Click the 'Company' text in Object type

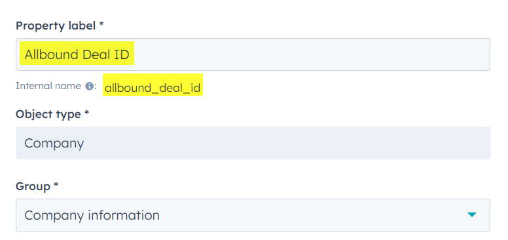(54, 143)
